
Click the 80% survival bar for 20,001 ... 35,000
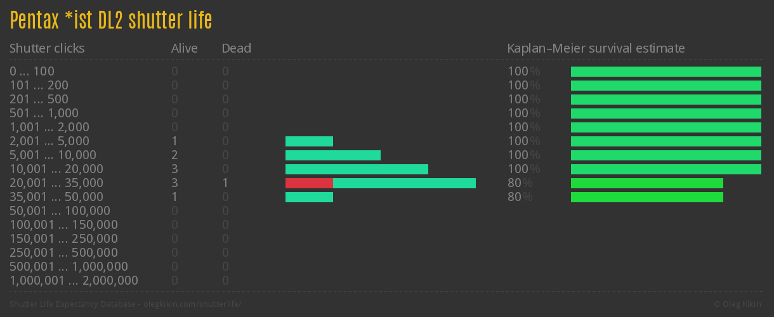coord(646,183)
